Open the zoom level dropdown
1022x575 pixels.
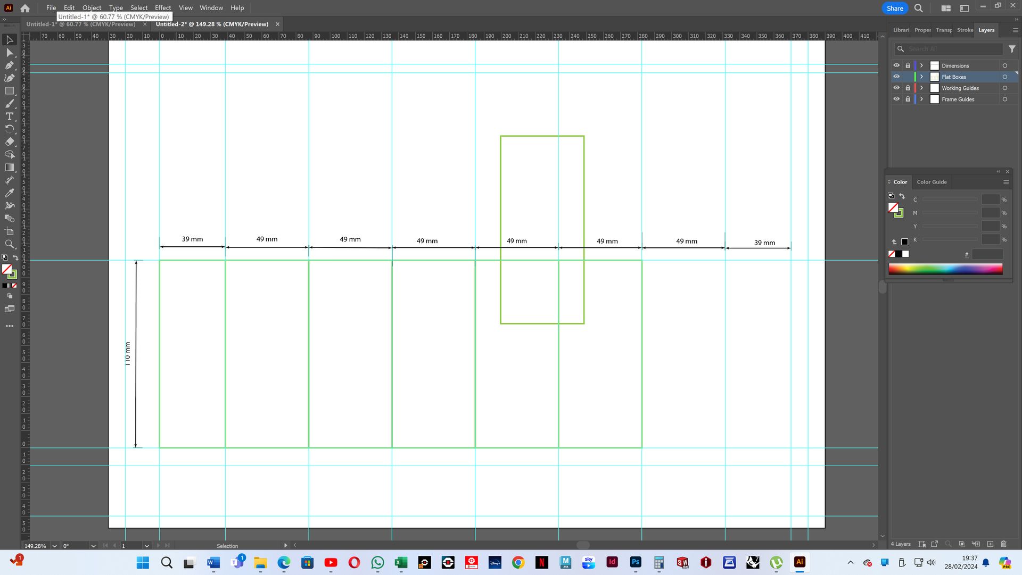click(54, 546)
